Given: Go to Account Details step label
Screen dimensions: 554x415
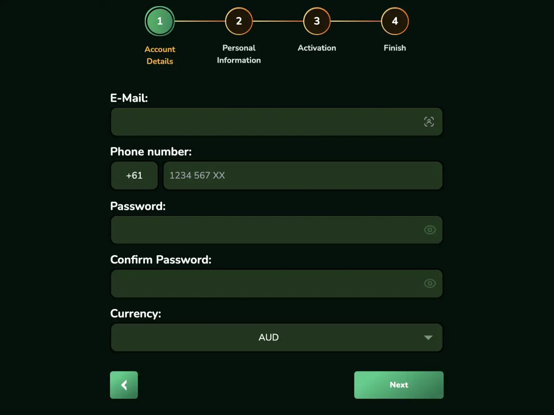Looking at the screenshot, I should (x=160, y=55).
